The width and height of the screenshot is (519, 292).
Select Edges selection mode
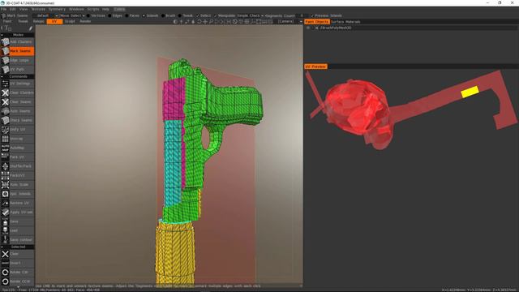click(115, 15)
